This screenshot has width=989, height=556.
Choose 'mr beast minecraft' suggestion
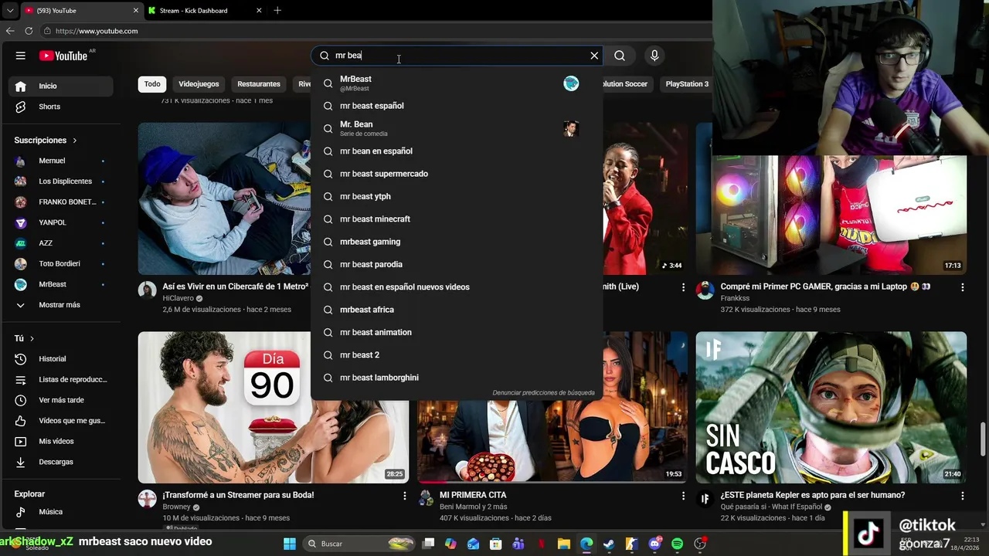click(x=457, y=219)
